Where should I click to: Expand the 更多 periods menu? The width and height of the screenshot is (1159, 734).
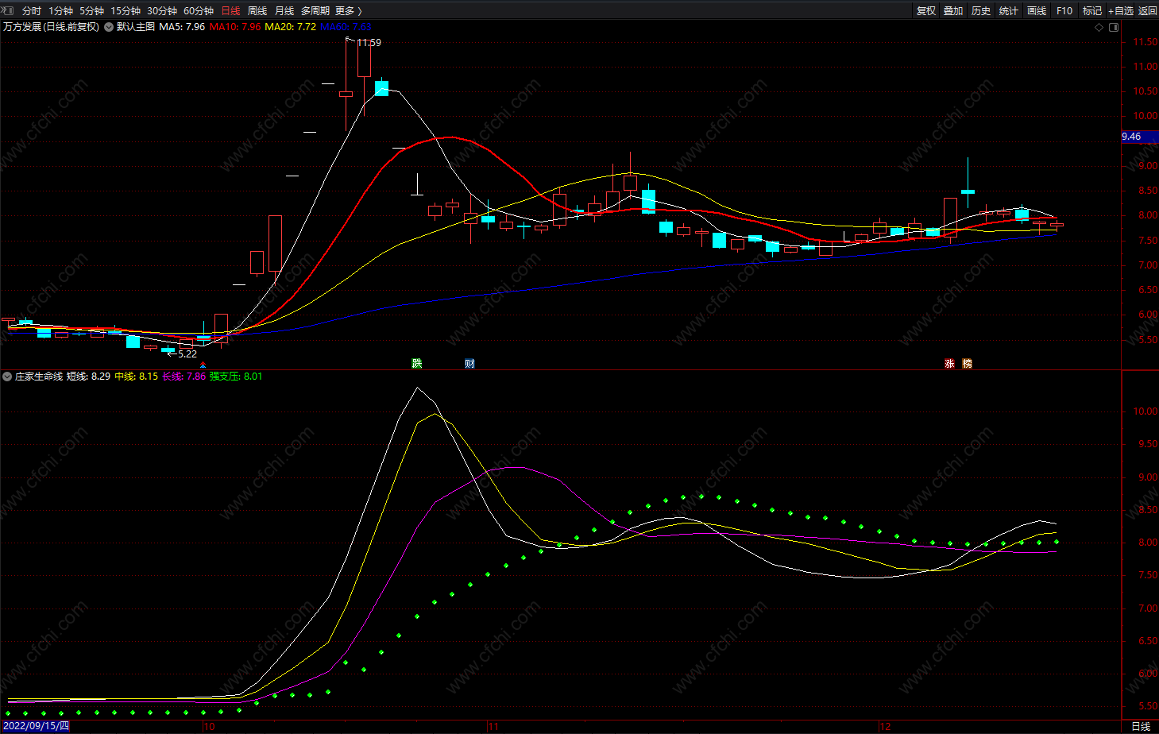[x=348, y=10]
